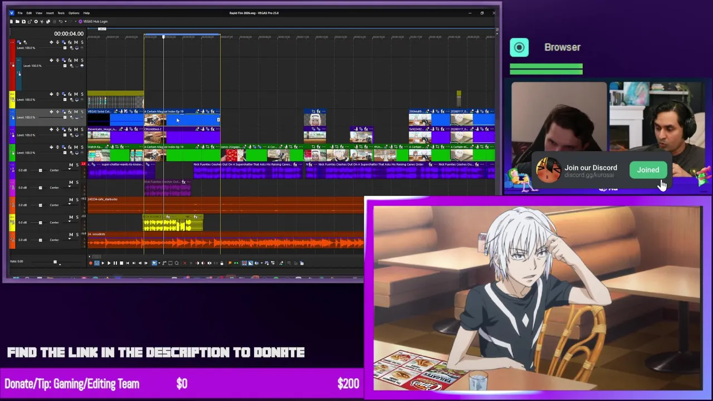
Task: Click Play From Start button
Action: pos(103,263)
